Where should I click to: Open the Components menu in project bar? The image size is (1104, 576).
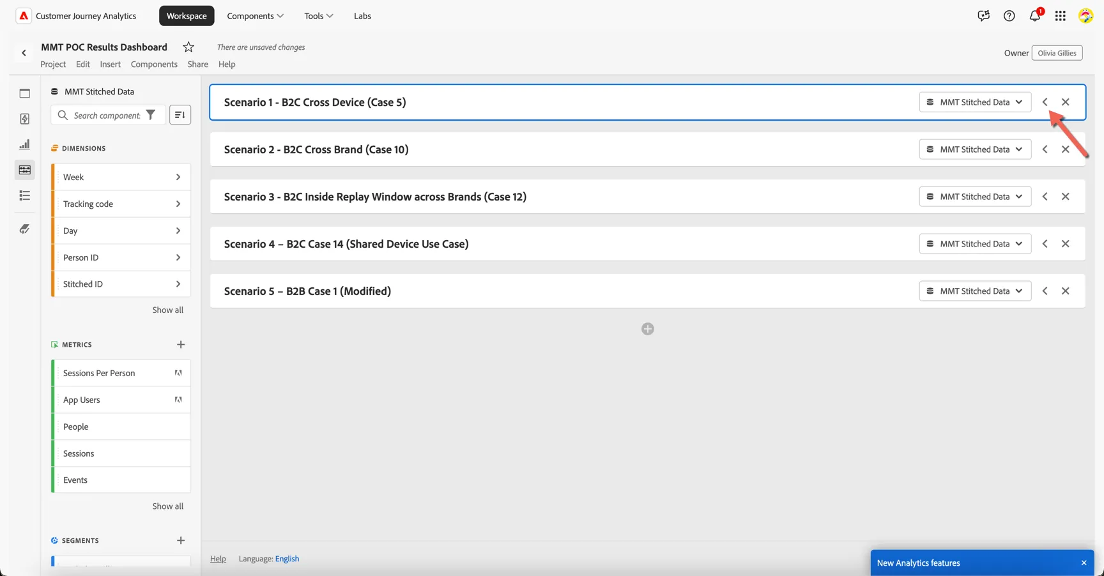point(154,64)
